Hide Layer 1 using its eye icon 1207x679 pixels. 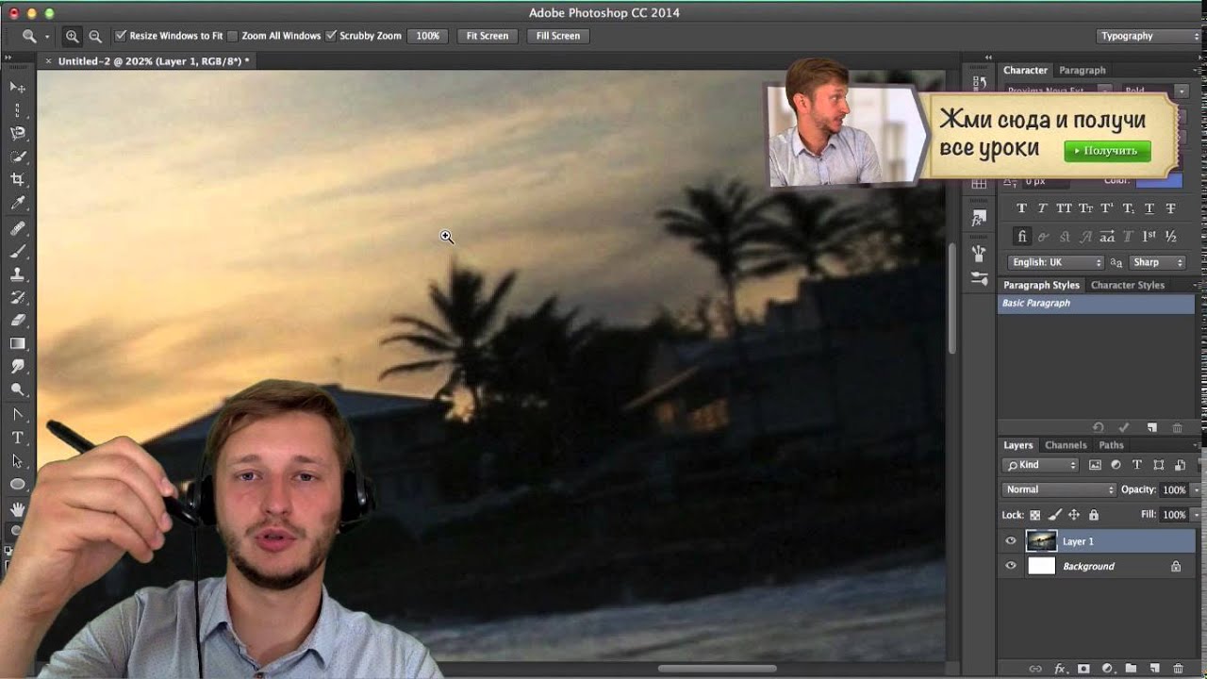coord(1011,541)
